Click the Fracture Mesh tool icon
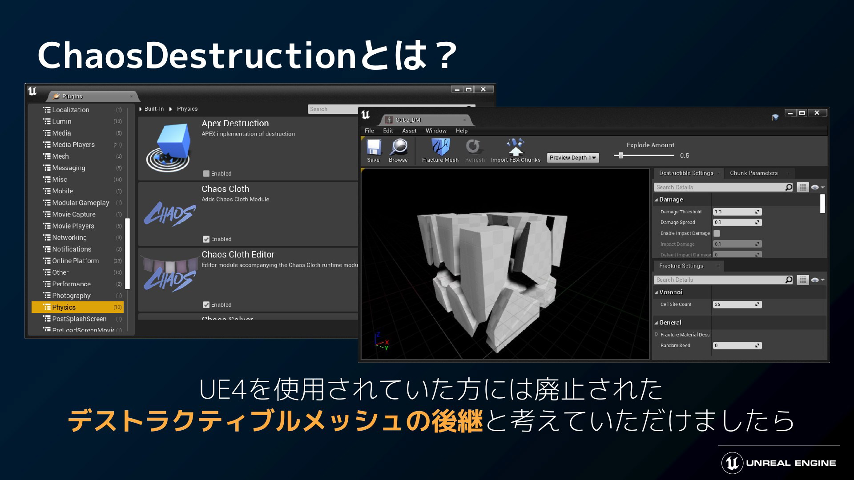854x480 pixels. [x=440, y=147]
